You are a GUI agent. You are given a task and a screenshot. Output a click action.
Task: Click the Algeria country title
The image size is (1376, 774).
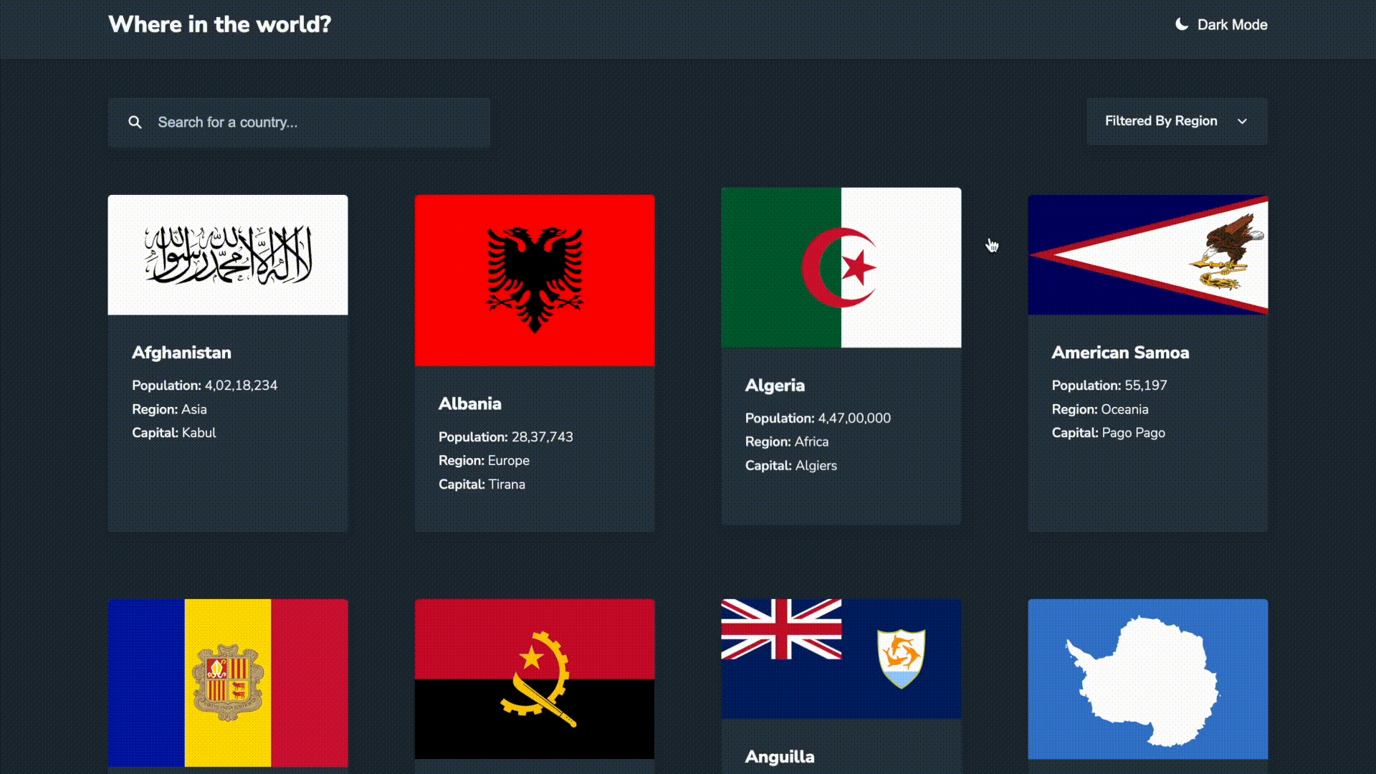775,386
